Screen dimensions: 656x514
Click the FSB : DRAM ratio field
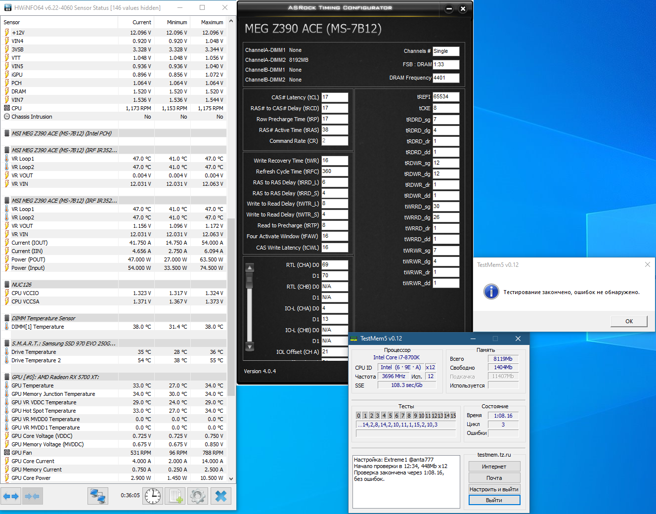click(446, 65)
